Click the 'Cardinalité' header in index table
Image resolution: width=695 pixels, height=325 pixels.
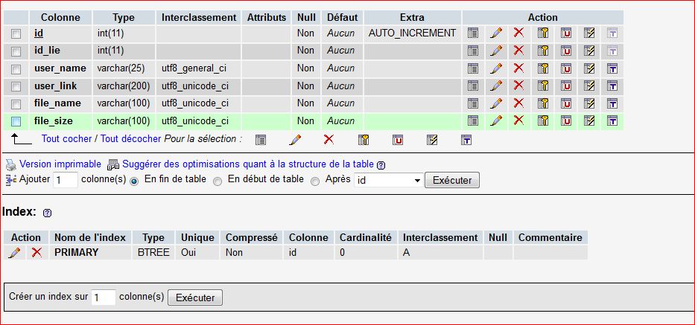[x=366, y=237]
